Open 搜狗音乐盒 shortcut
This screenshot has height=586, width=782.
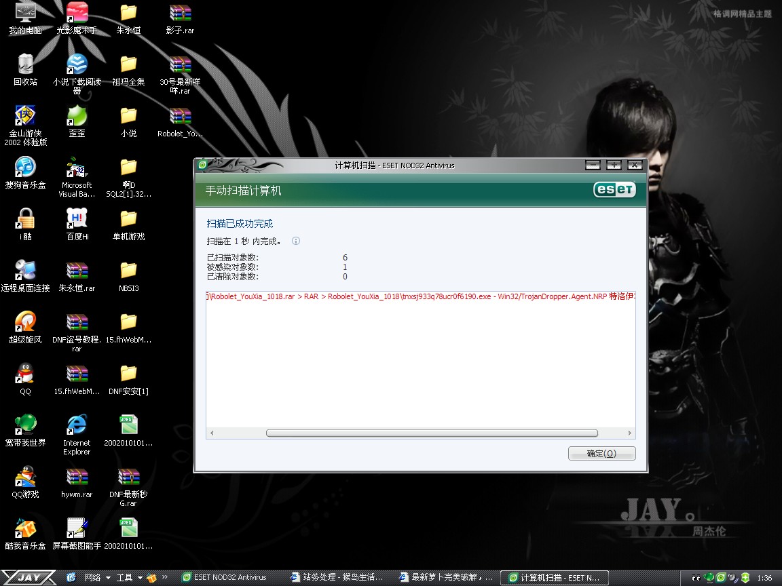pos(25,172)
